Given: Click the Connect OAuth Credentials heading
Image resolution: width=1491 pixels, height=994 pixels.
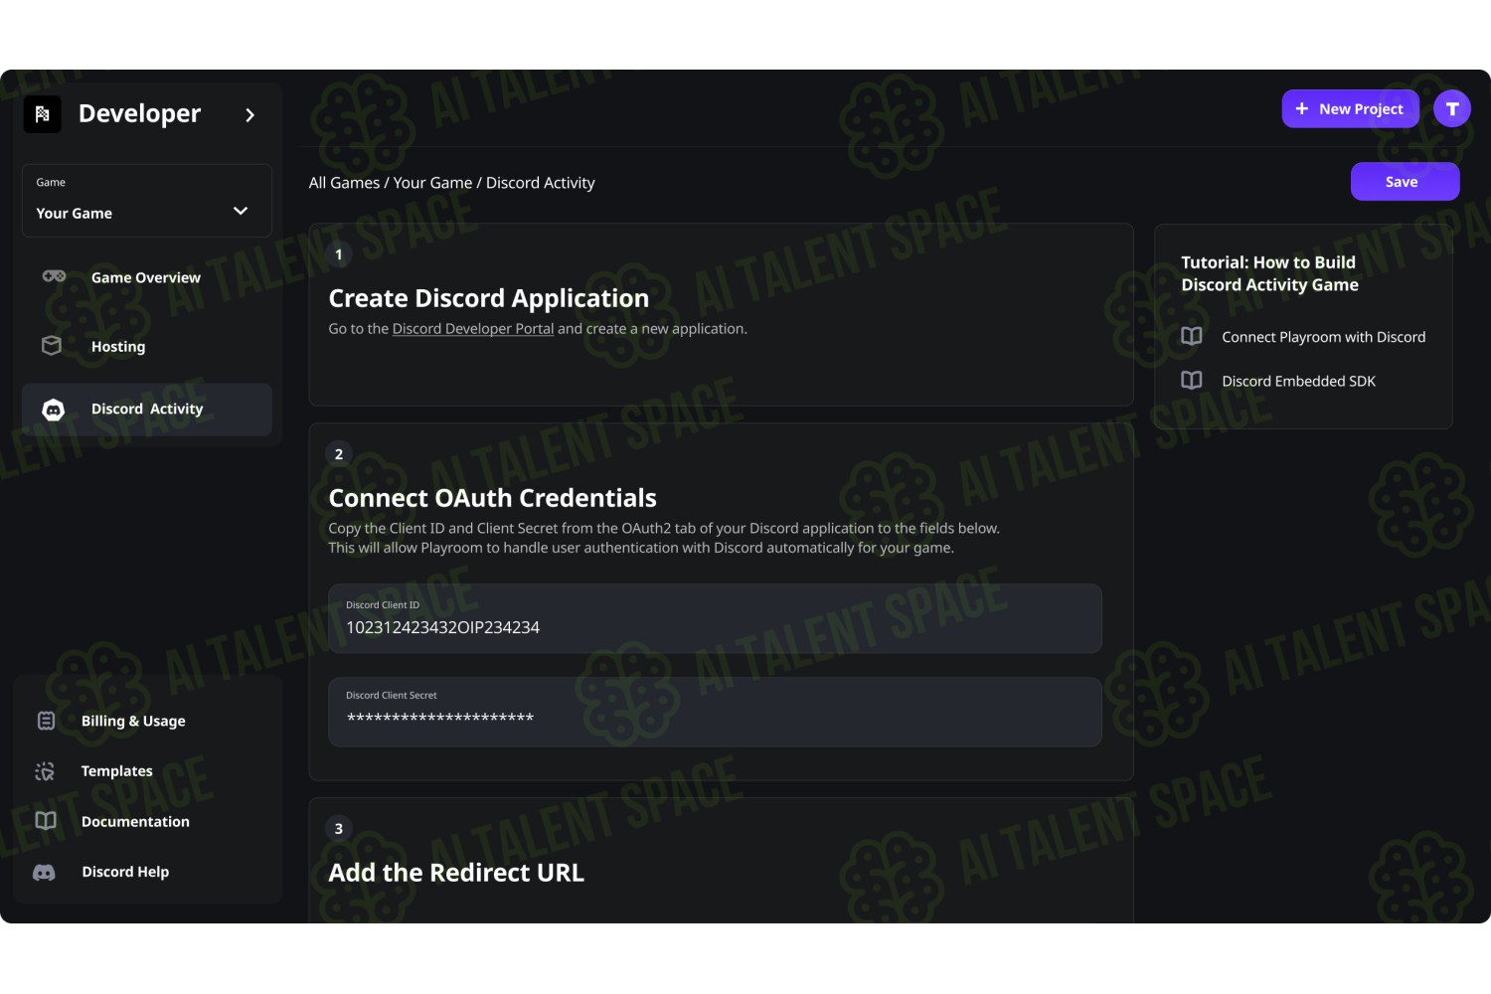Looking at the screenshot, I should pyautogui.click(x=492, y=498).
